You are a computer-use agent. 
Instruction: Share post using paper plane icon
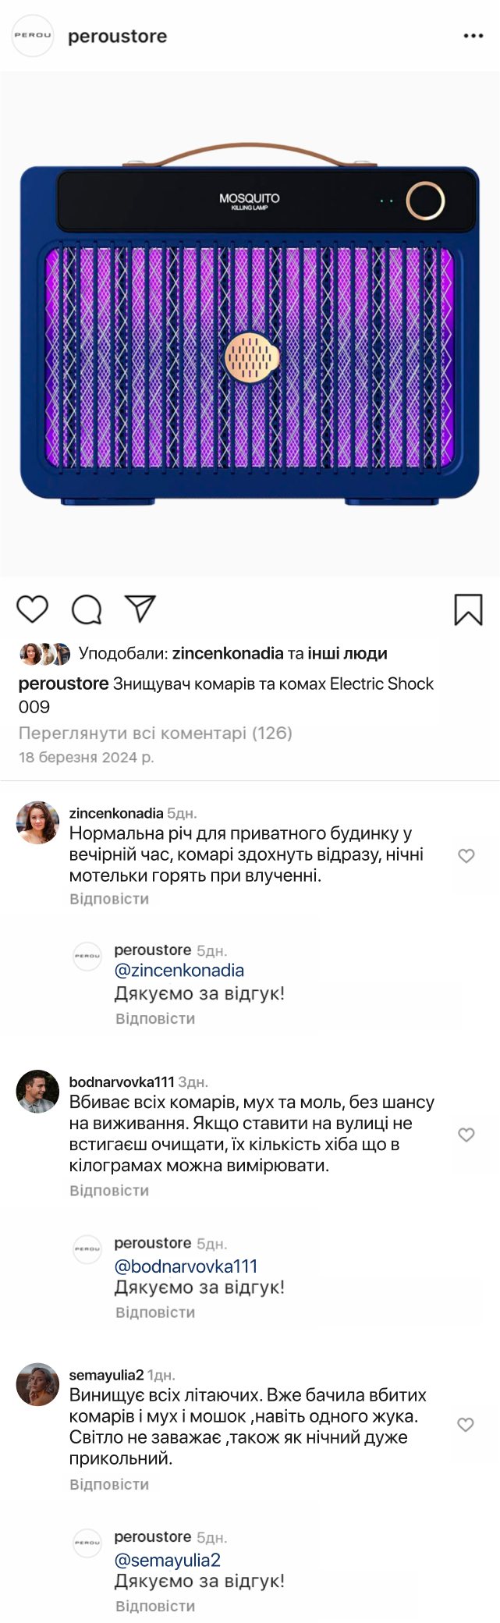[140, 609]
